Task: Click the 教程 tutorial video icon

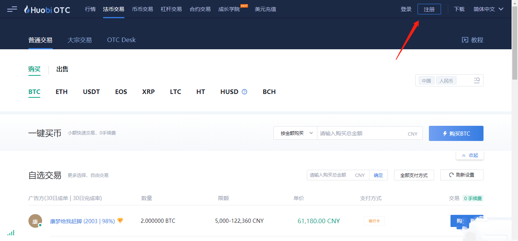Action: 465,40
